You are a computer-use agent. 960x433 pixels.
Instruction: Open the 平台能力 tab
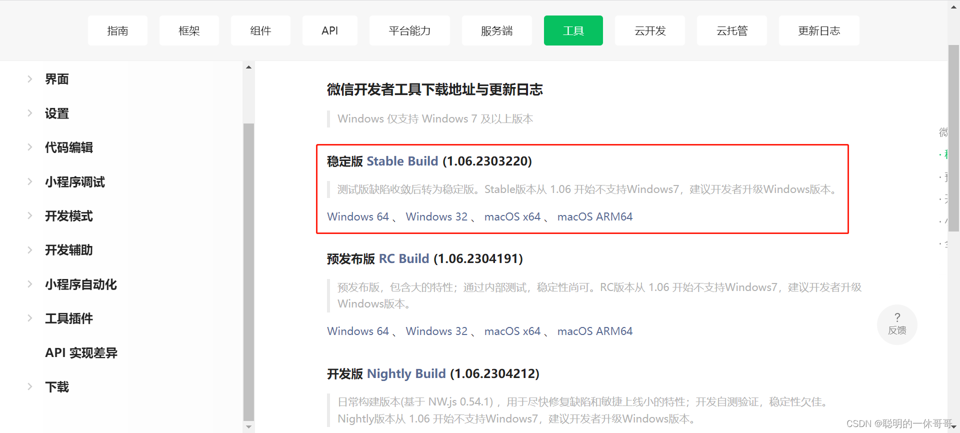(x=409, y=30)
